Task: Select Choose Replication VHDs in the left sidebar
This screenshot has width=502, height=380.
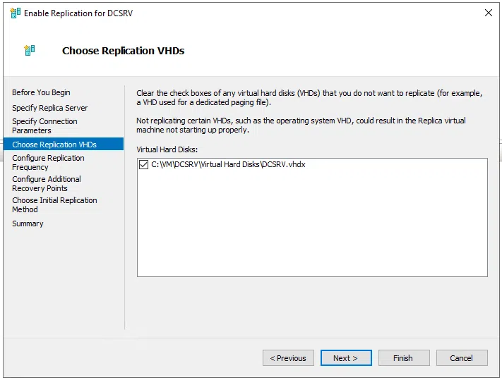Action: [54, 145]
